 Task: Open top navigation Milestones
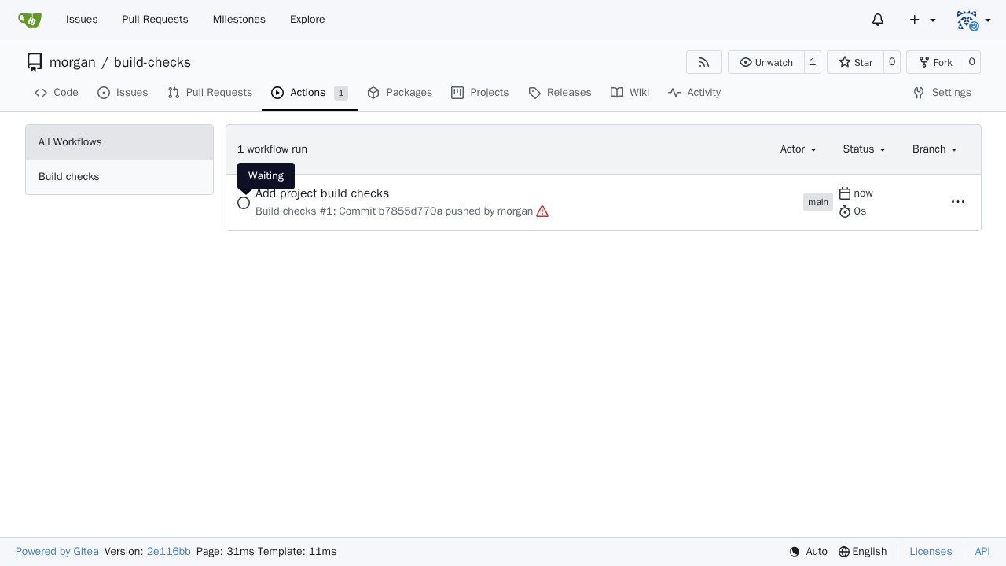239,20
